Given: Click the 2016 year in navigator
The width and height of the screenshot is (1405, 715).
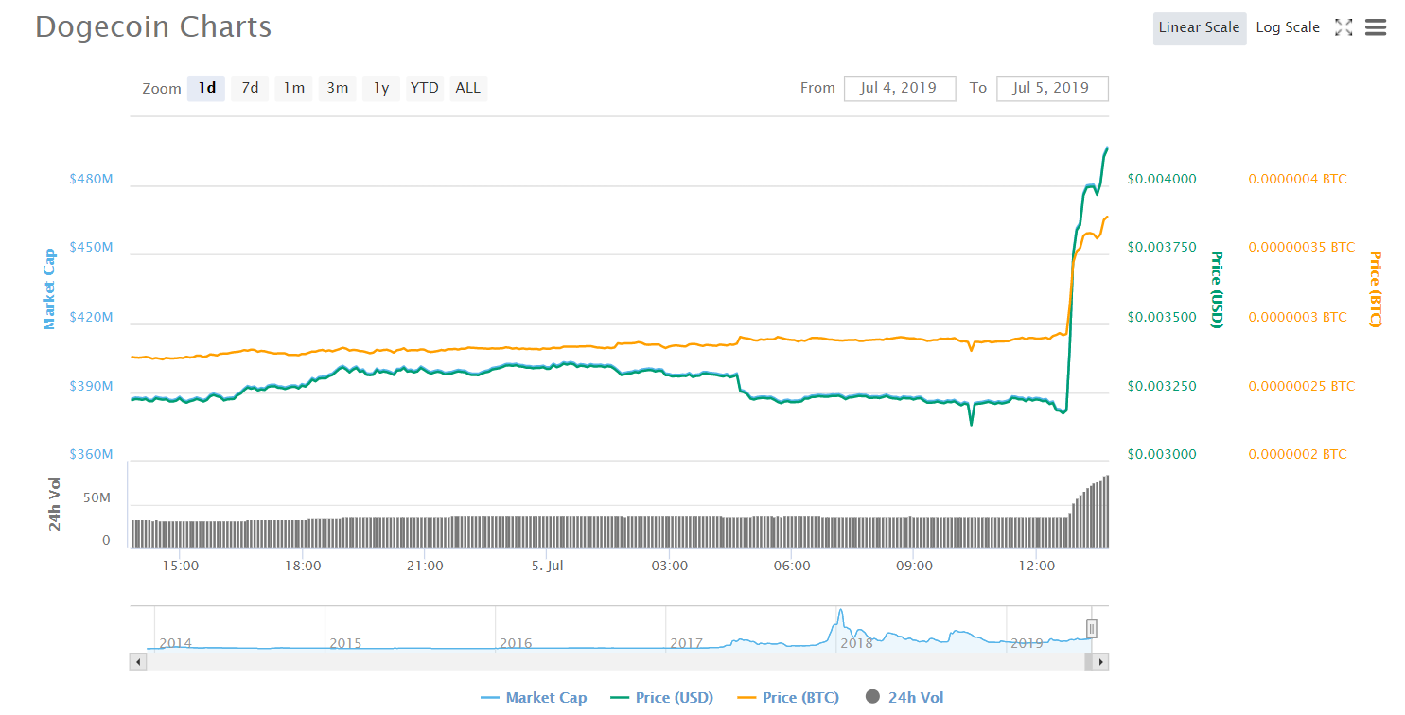Looking at the screenshot, I should (x=516, y=643).
